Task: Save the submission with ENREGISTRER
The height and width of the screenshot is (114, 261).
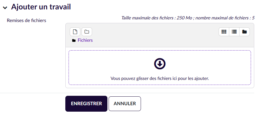Action: click(87, 104)
